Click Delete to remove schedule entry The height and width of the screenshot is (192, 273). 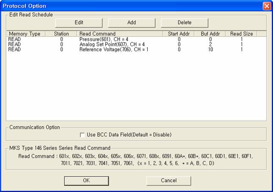(x=184, y=22)
